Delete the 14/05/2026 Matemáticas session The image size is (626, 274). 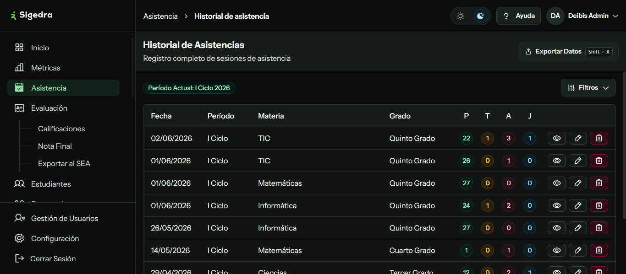599,250
